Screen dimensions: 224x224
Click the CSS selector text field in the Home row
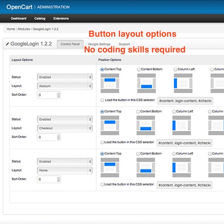[x=185, y=185]
